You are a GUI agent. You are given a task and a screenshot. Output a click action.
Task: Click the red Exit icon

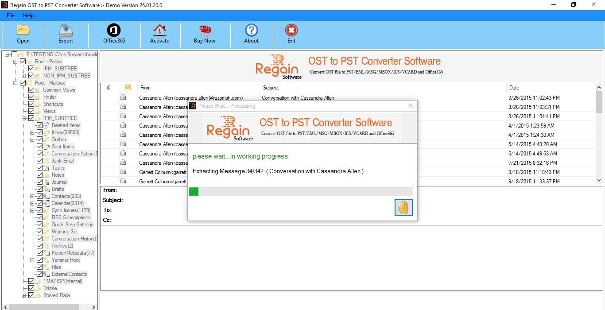[x=291, y=30]
